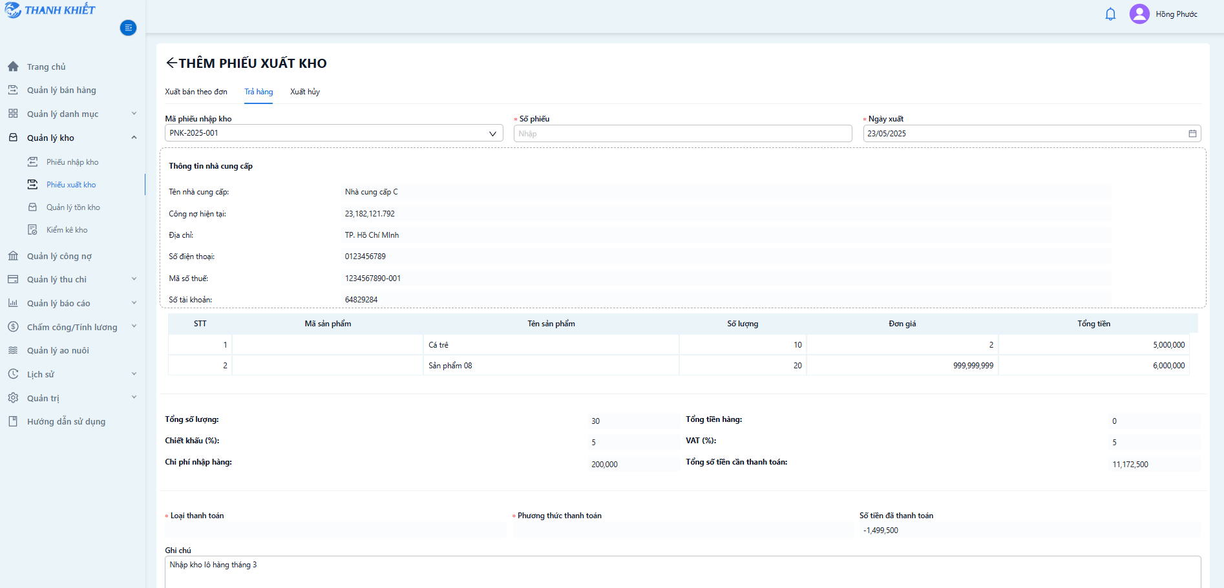The width and height of the screenshot is (1224, 588).
Task: Open Quản lý tồn kho link
Action: point(73,207)
